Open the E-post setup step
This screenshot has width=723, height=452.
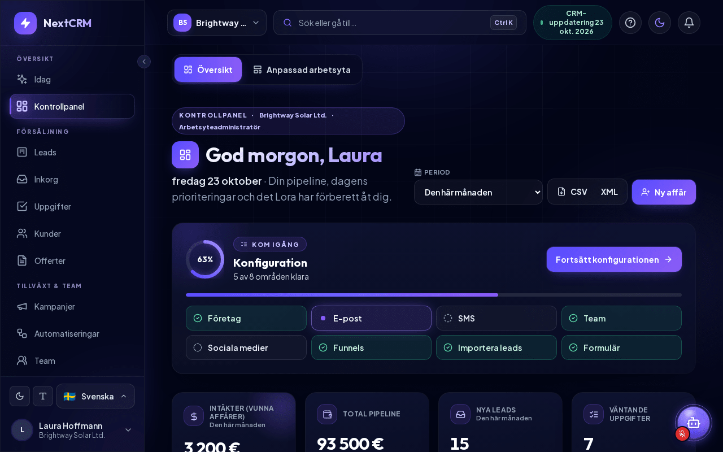(x=371, y=318)
